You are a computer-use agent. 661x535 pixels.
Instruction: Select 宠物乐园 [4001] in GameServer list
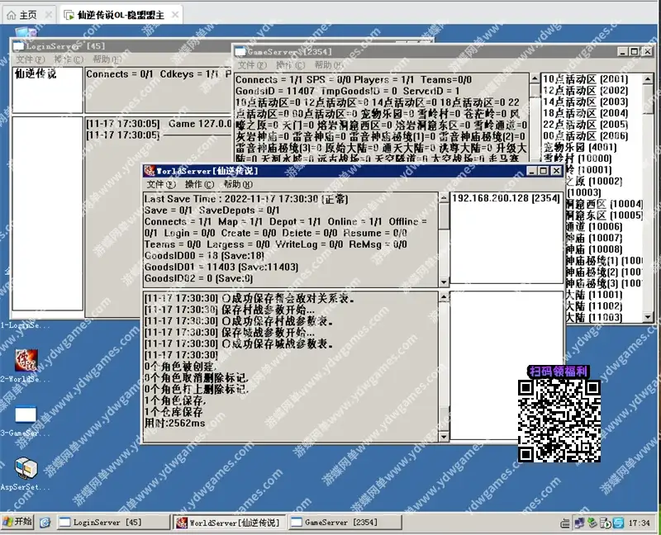[580, 148]
